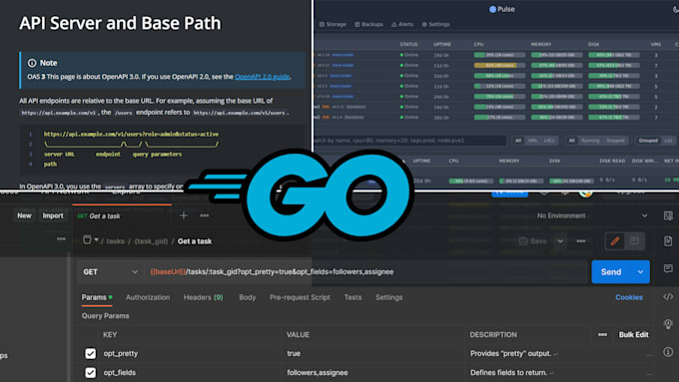Open the Get a task request tab
Screen dimensions: 679x382
[x=123, y=215]
